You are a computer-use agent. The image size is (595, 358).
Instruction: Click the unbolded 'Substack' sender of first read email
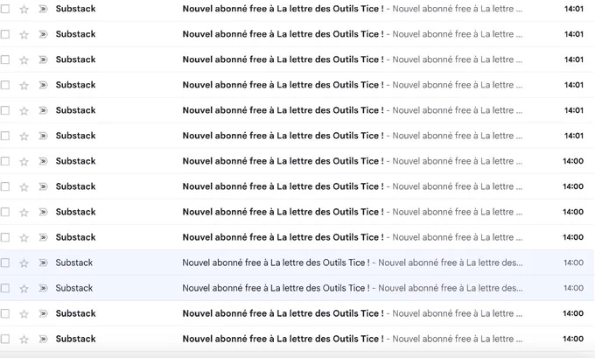pyautogui.click(x=74, y=263)
